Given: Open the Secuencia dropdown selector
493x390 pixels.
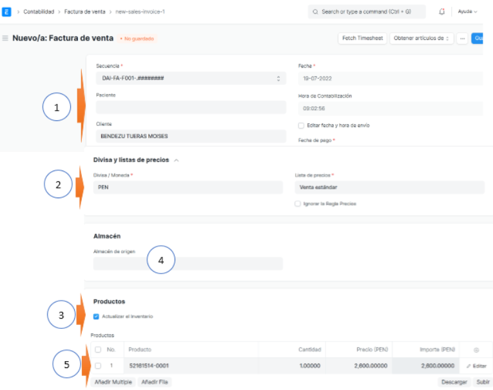Looking at the screenshot, I should tap(190, 78).
